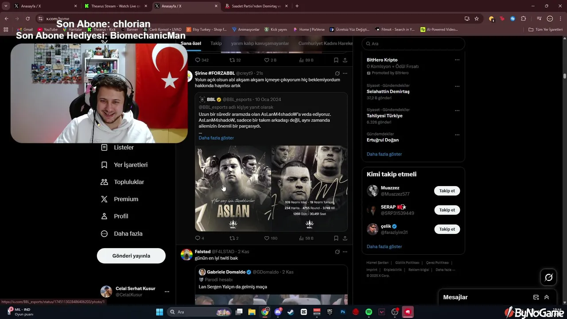Compose new message in Mesajlar bar
This screenshot has height=319, width=567.
pos(536,297)
